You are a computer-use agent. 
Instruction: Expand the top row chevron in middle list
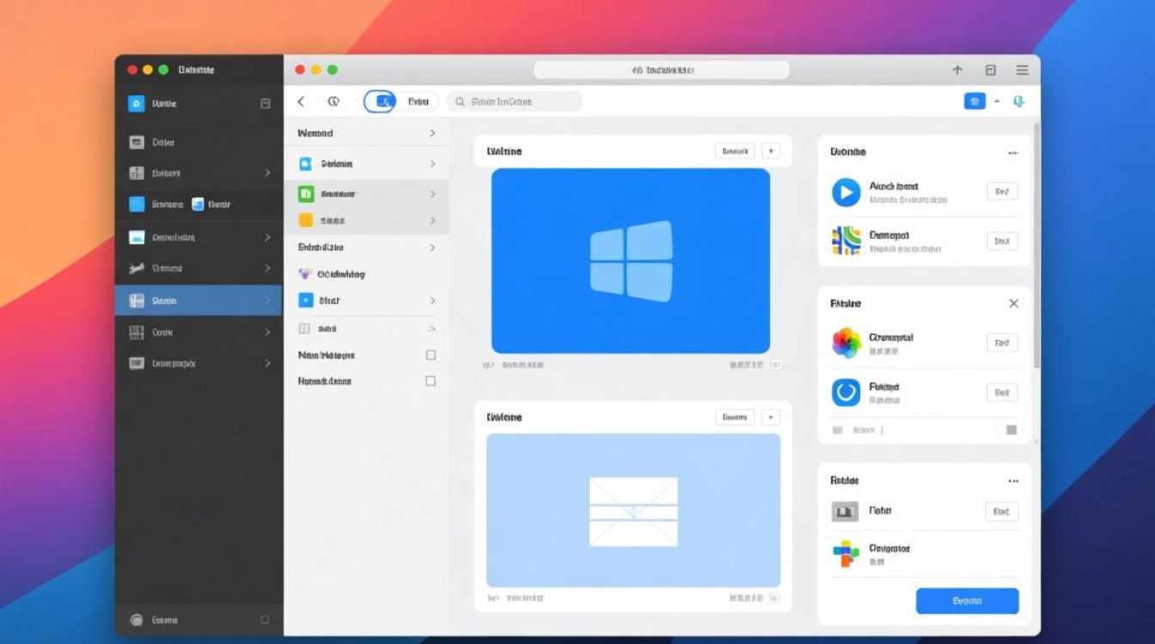click(432, 133)
